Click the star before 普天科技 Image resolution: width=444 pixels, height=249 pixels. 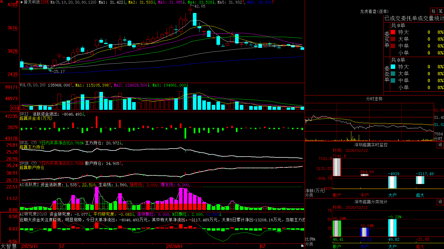22,2
